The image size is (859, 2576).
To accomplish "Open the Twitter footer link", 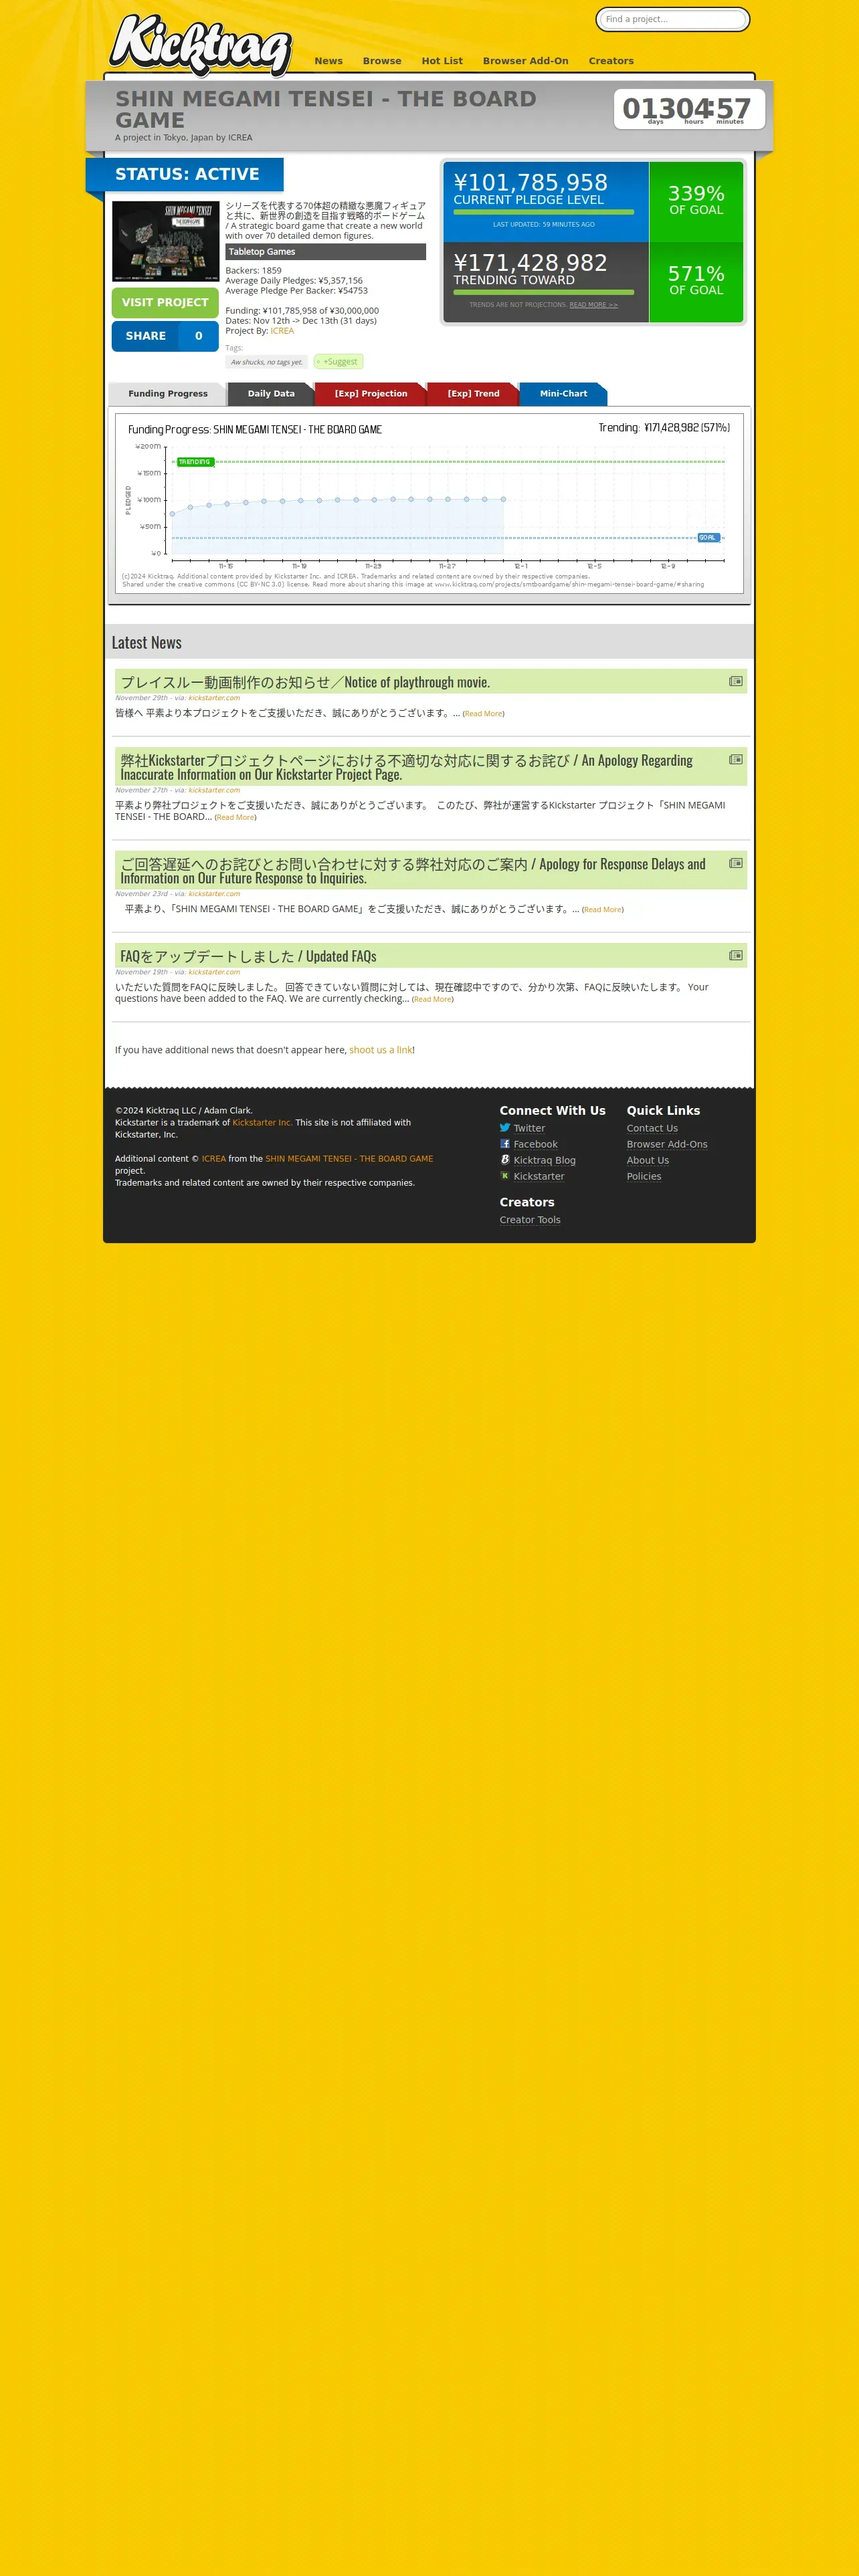I will click(x=529, y=1128).
